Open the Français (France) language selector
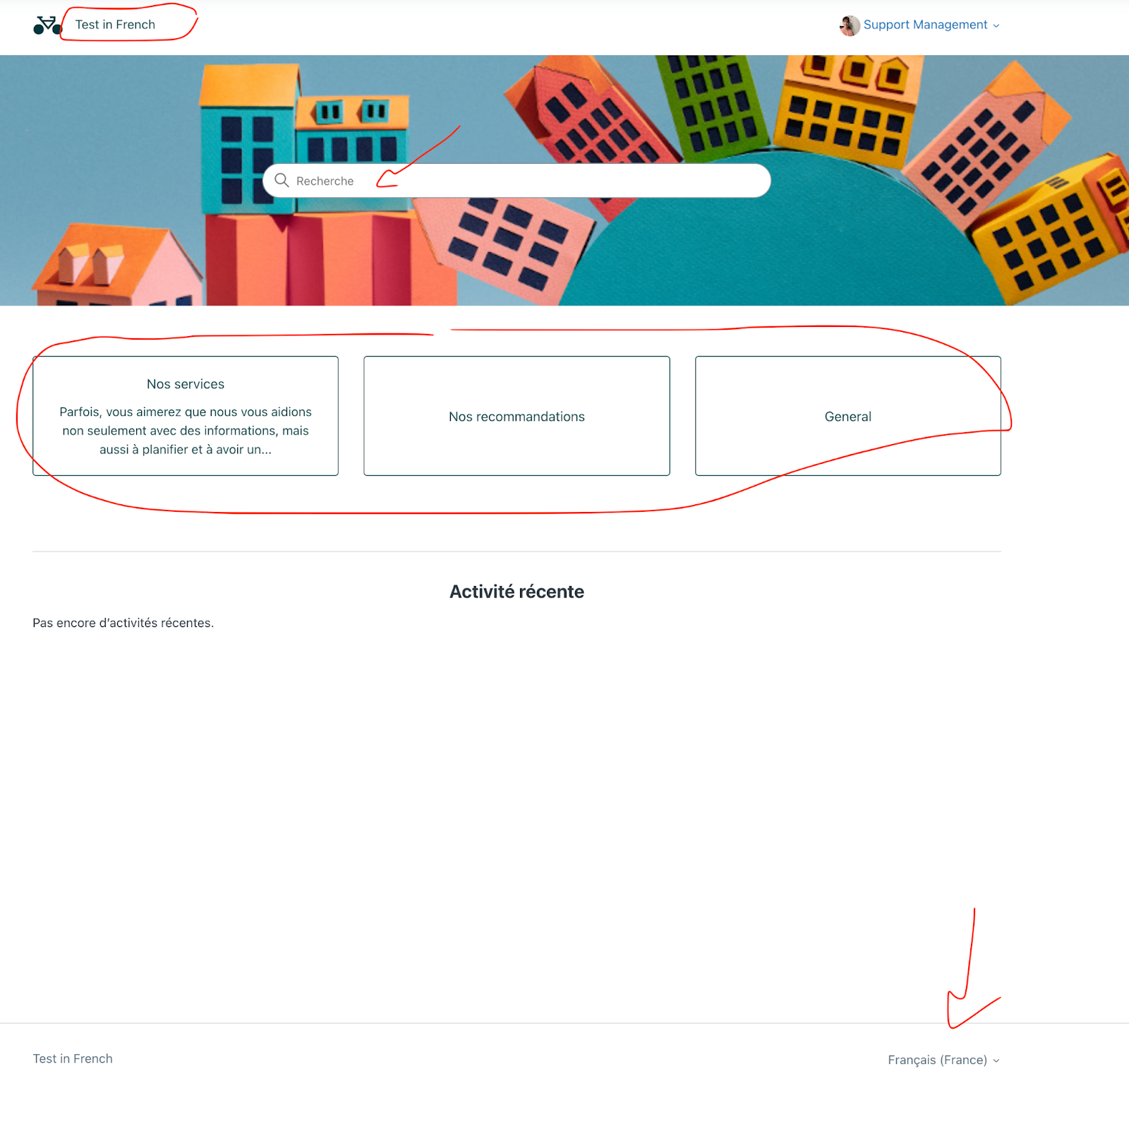This screenshot has width=1129, height=1127. coord(943,1060)
